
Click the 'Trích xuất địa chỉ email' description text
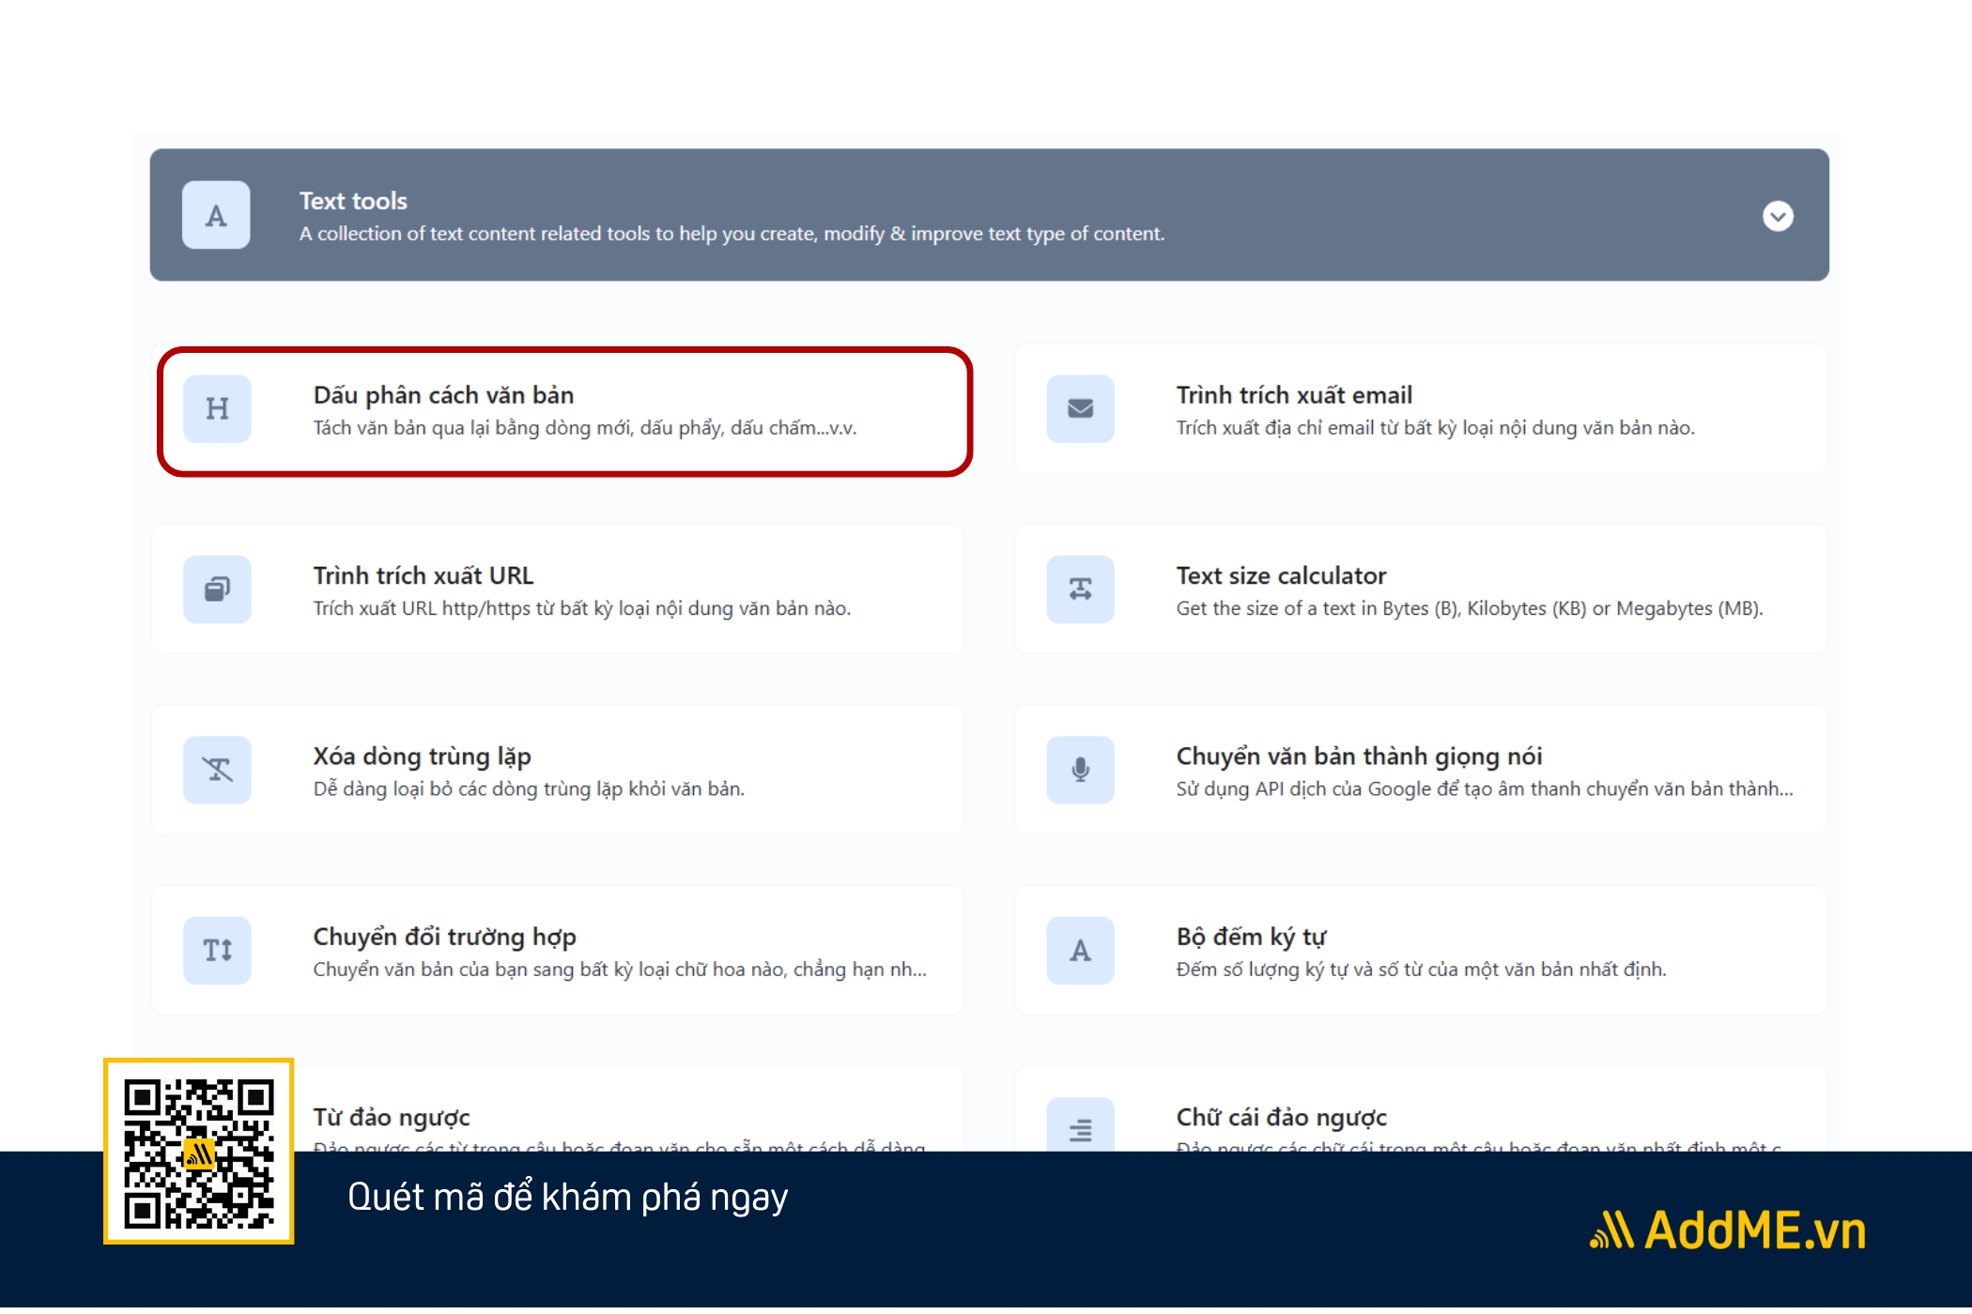pyautogui.click(x=1435, y=428)
